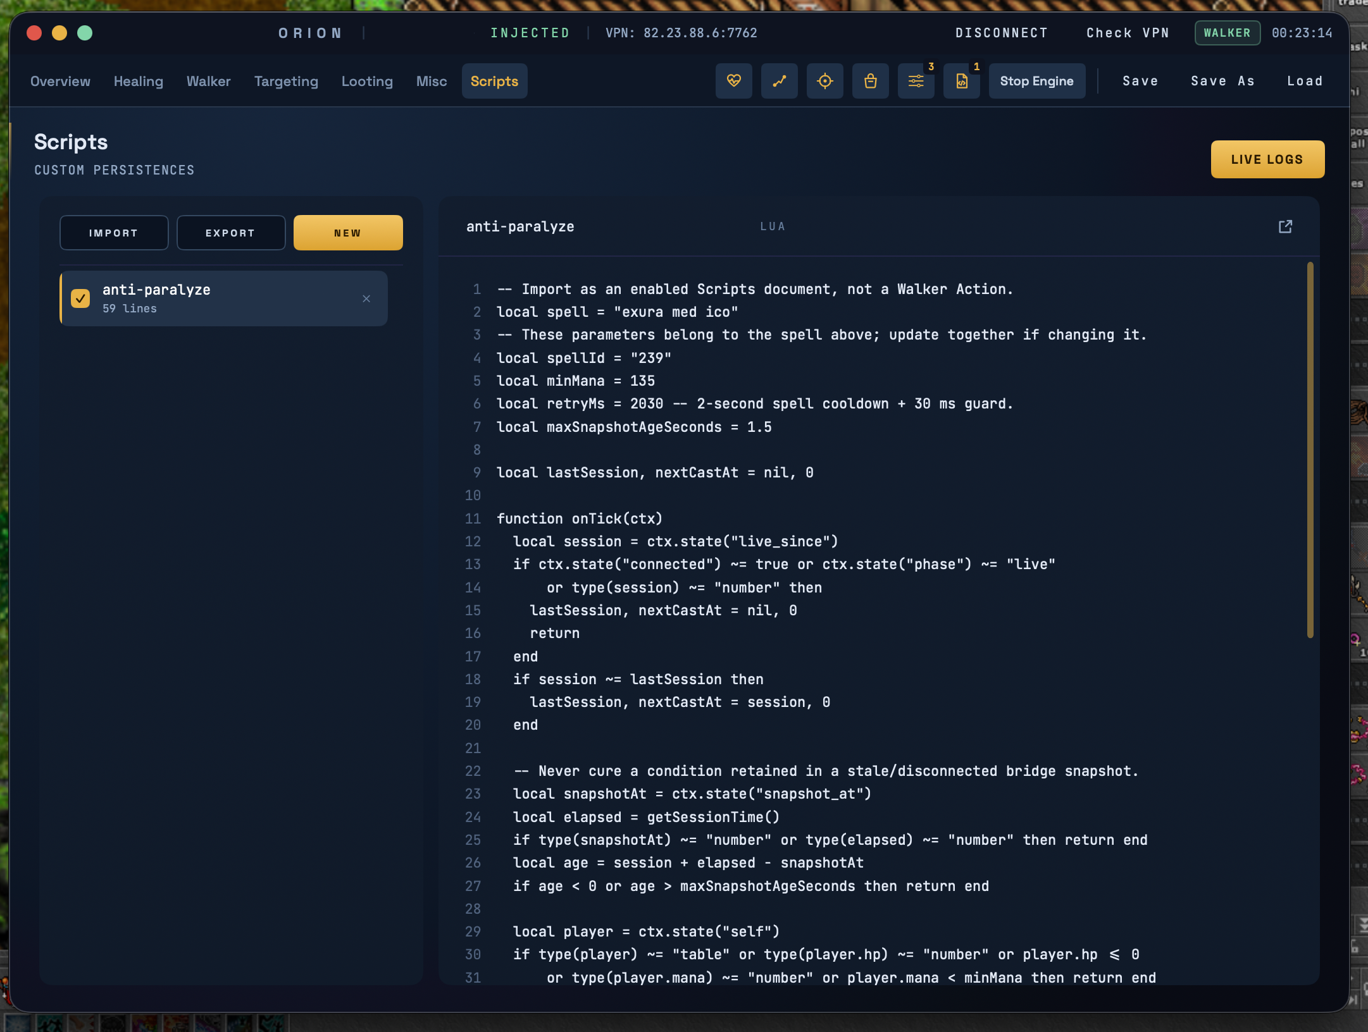
Task: Click the IMPORT button
Action: (114, 233)
